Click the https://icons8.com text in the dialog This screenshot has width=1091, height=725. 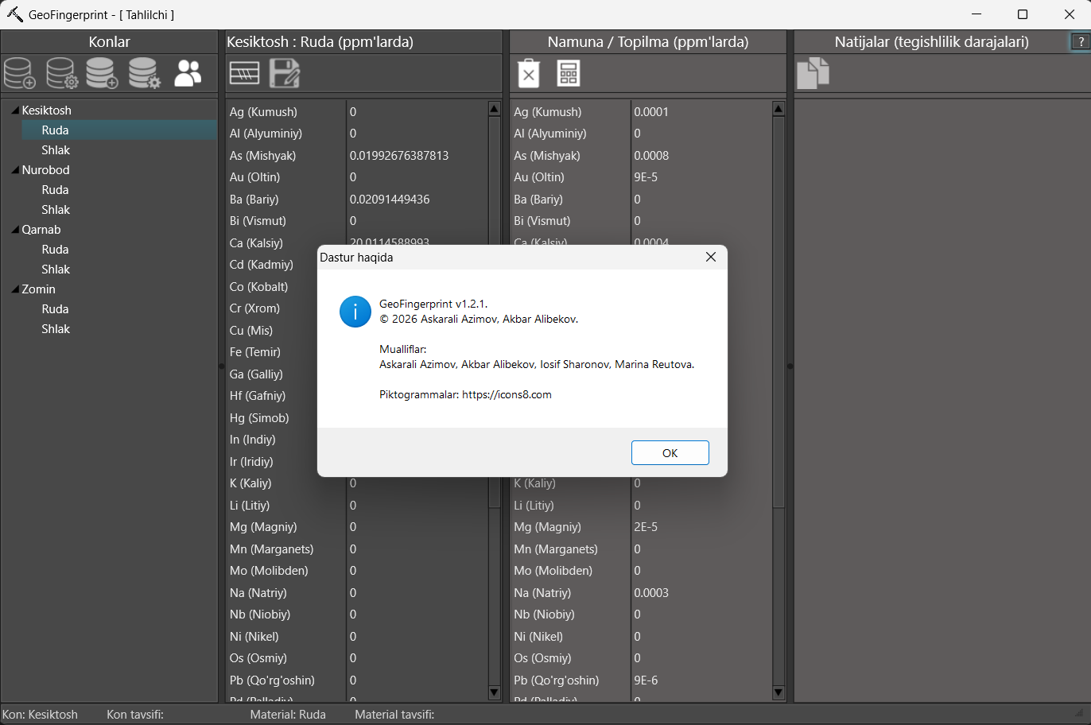coord(507,394)
